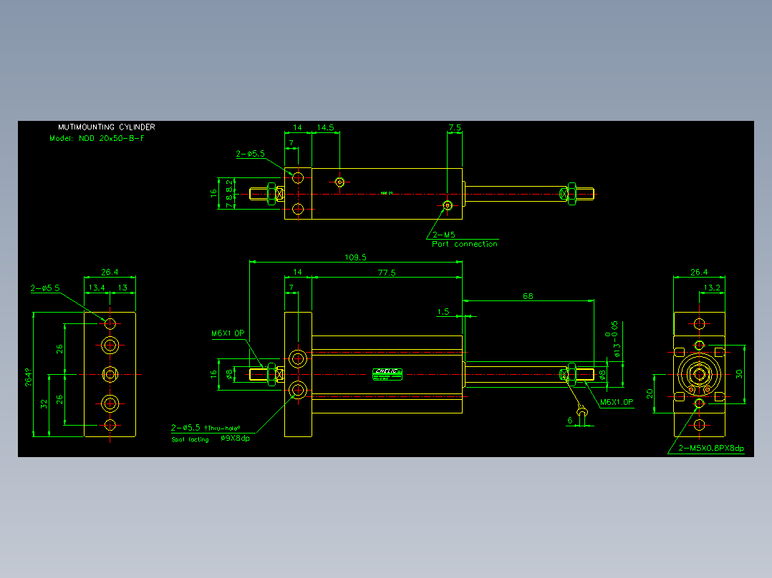Click the 2-ø5.5 ?Thru-hole? callout
Image resolution: width=772 pixels, height=578 pixels.
206,428
